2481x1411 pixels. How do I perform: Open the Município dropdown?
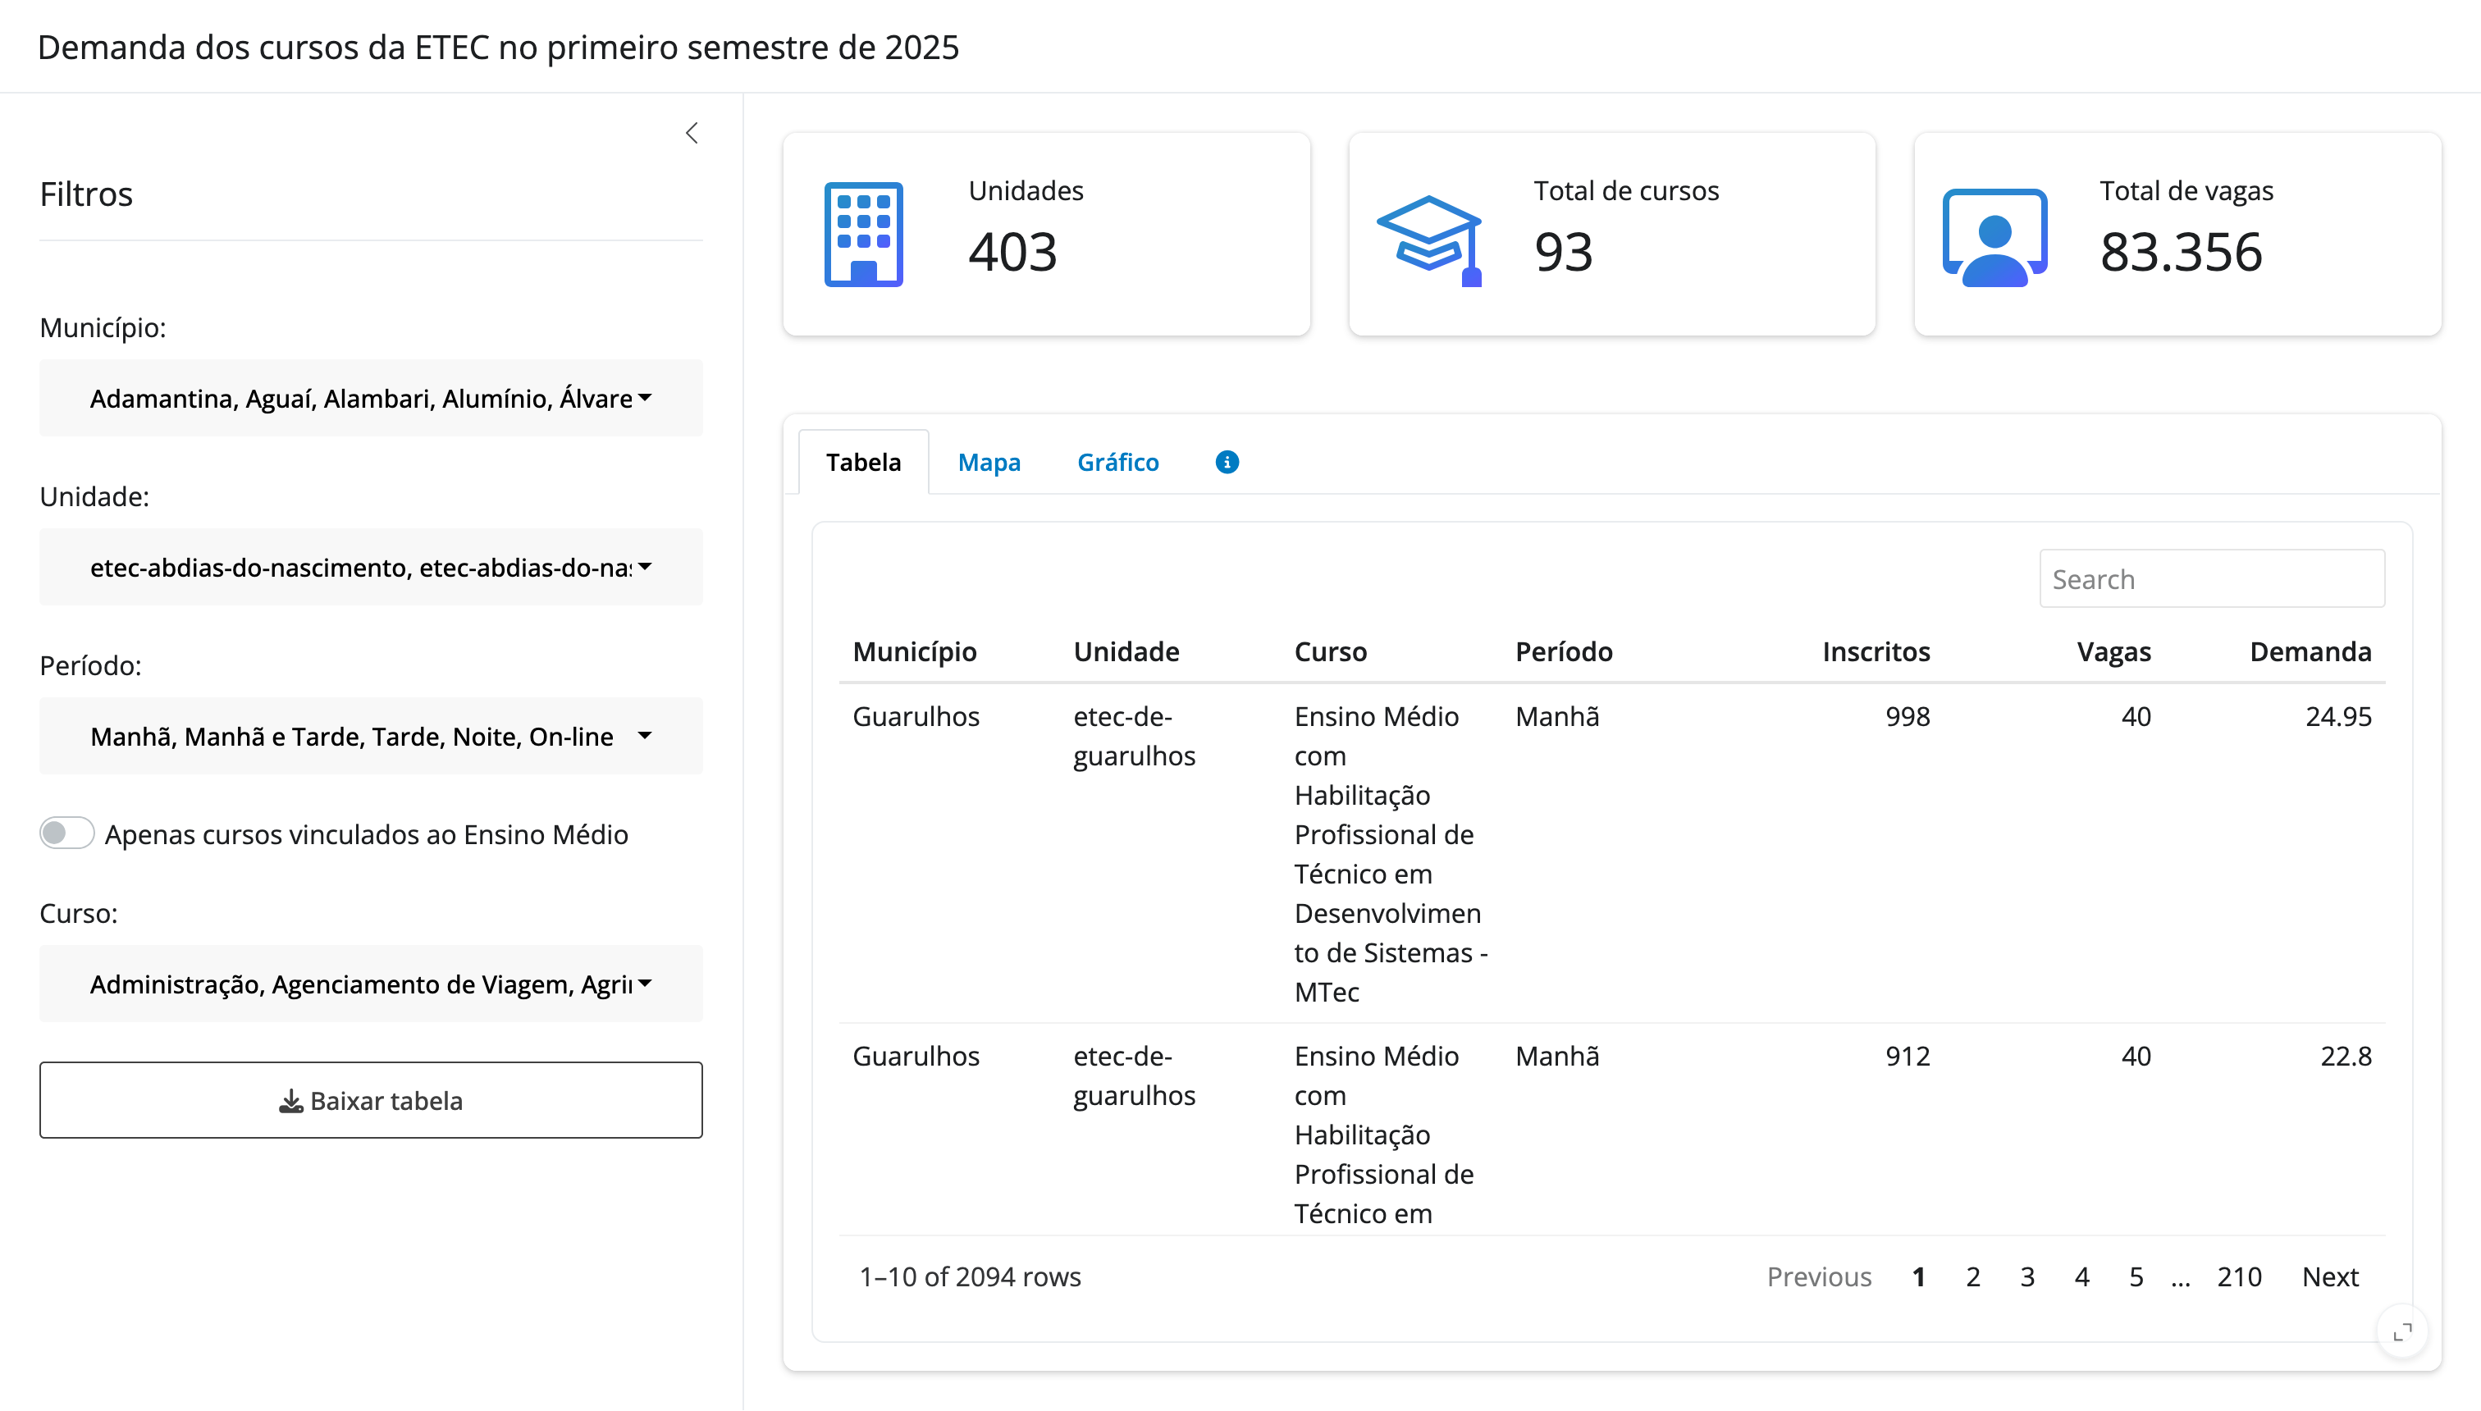(x=371, y=399)
